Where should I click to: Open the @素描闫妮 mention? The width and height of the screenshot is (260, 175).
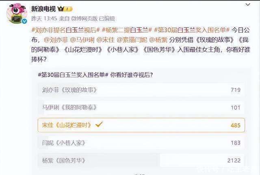point(132,40)
